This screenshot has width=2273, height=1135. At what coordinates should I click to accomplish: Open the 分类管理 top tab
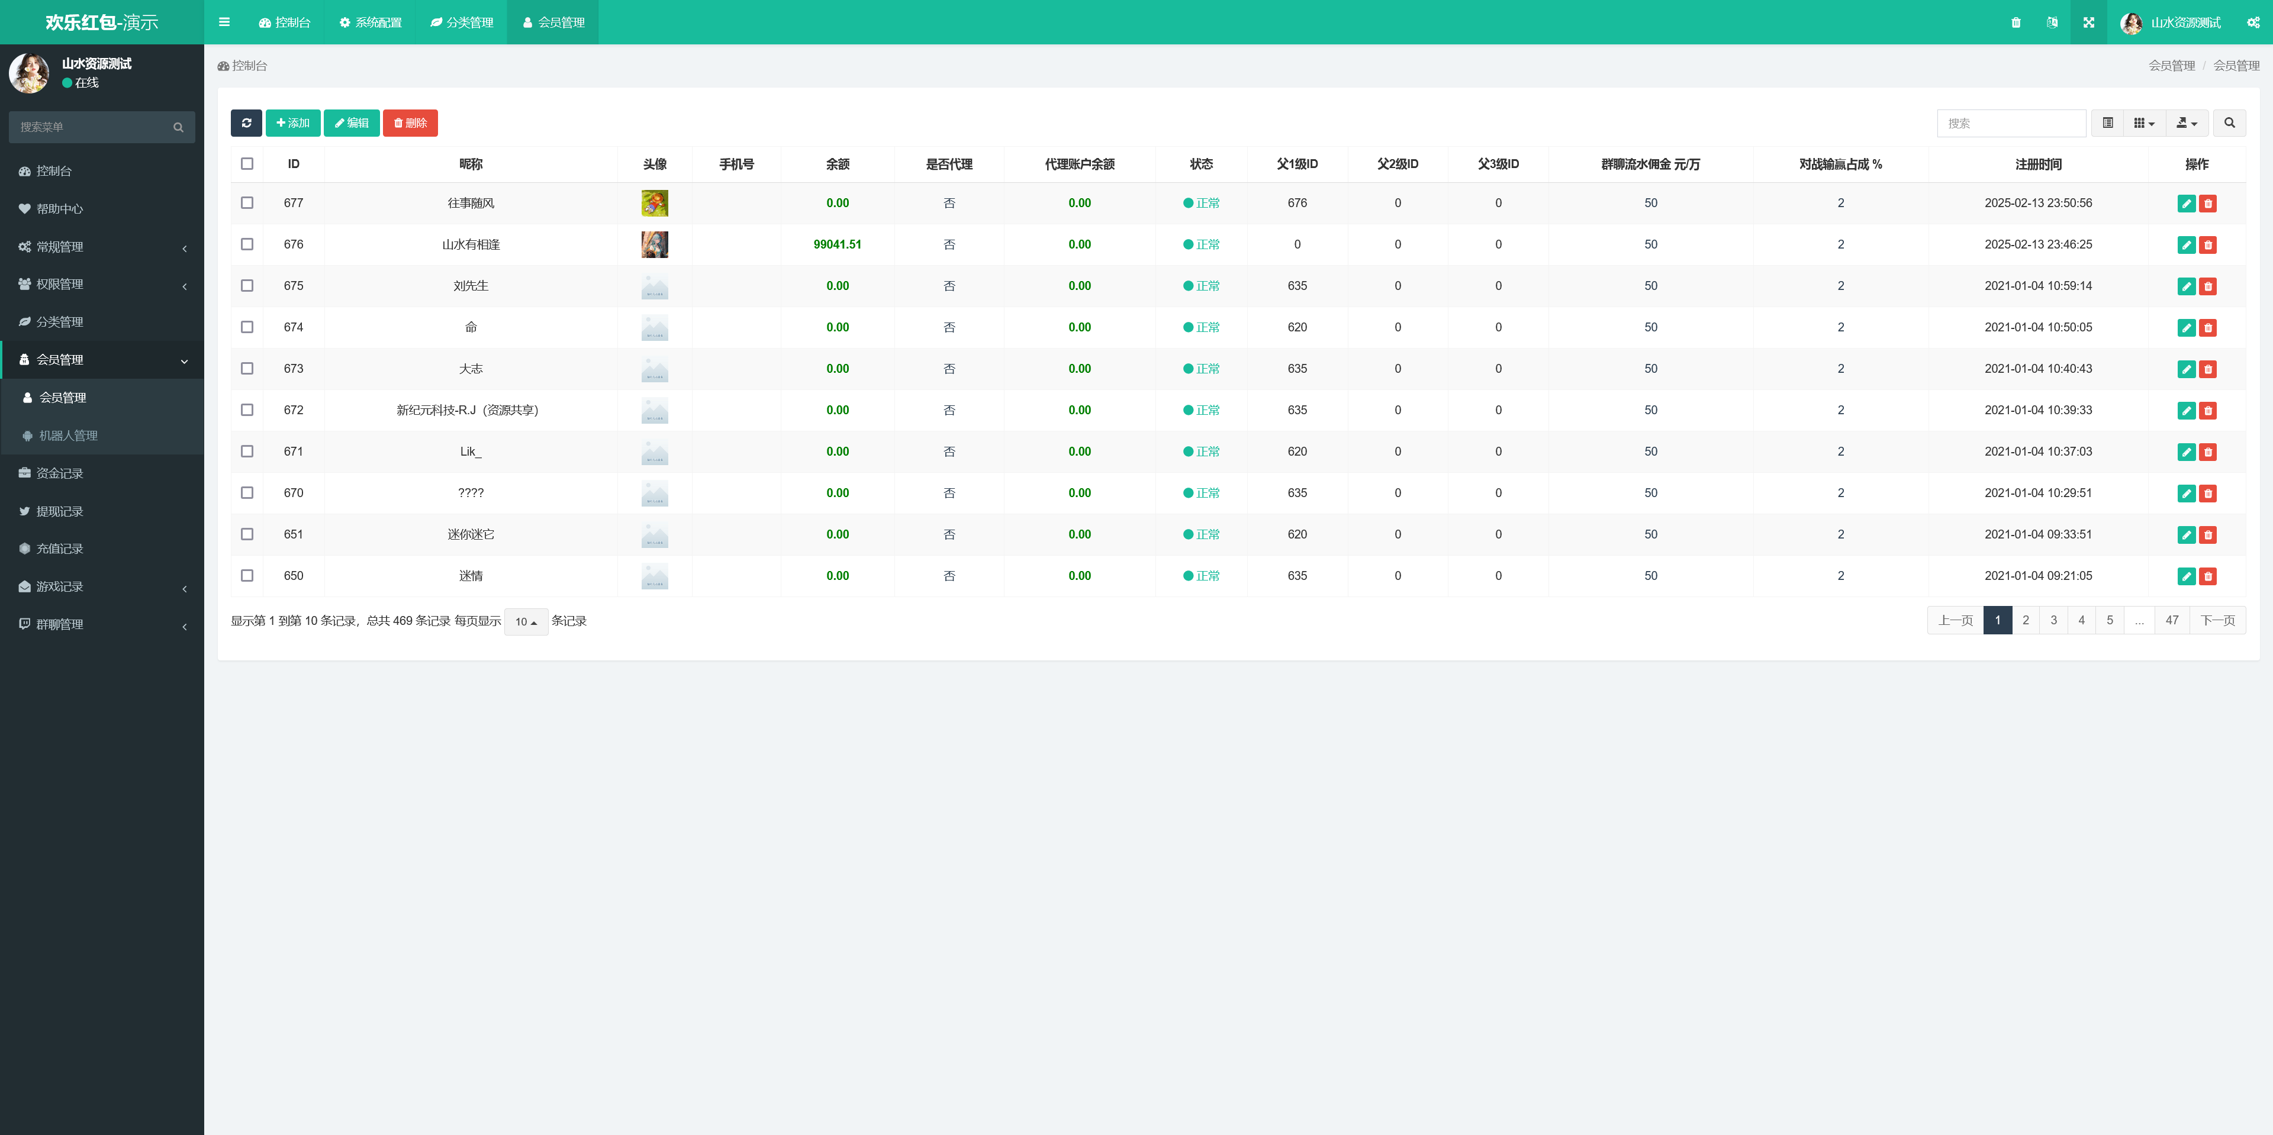tap(462, 22)
